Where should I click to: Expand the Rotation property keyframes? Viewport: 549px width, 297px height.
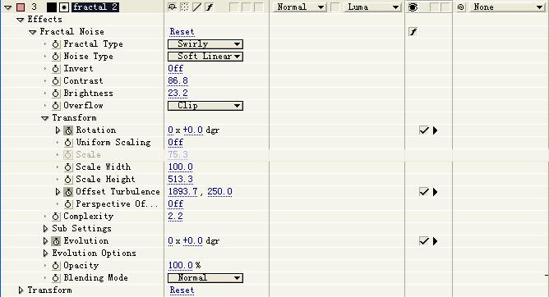[x=58, y=130]
